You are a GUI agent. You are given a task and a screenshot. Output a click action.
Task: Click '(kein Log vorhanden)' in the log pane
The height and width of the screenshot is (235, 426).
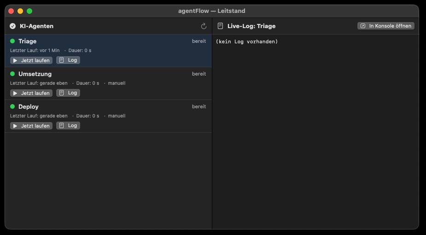247,41
